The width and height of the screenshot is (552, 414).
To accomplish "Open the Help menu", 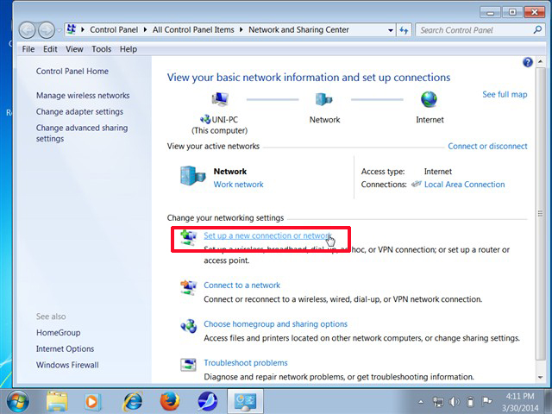I will (x=129, y=49).
